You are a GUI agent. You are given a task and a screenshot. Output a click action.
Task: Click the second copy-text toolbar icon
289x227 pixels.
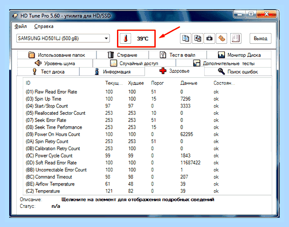[x=198, y=38]
